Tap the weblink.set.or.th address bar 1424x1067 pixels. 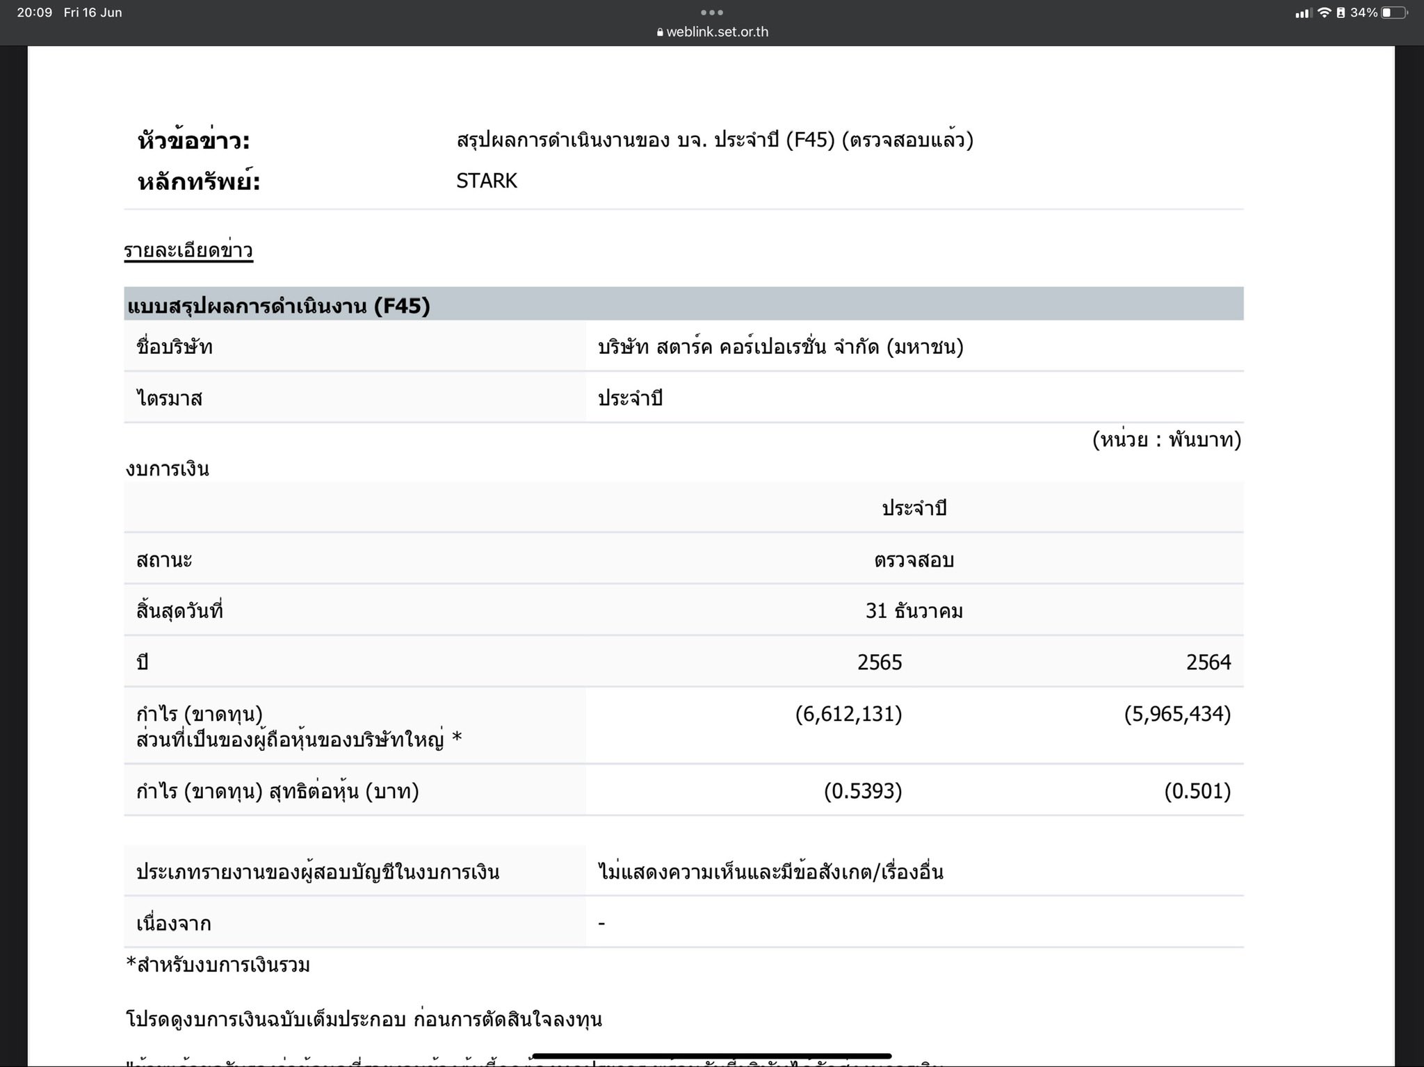click(x=717, y=32)
